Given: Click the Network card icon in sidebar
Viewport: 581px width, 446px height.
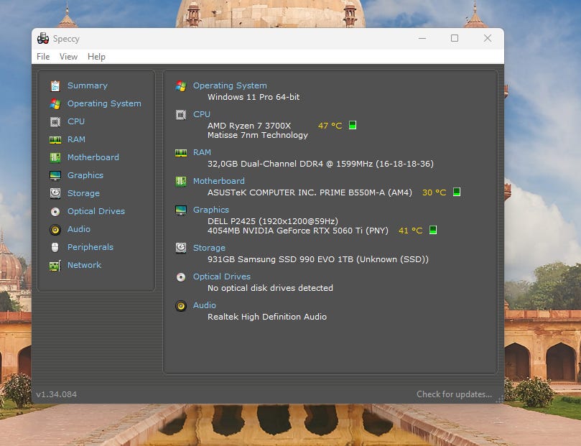Looking at the screenshot, I should (55, 265).
